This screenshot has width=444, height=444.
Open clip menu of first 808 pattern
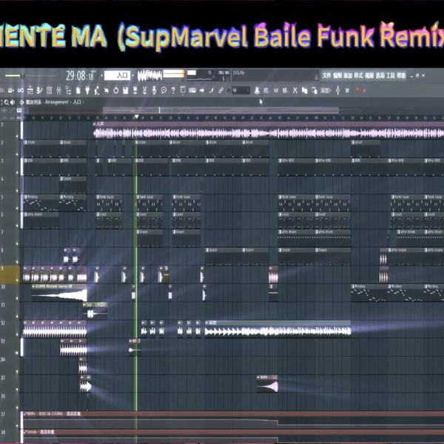coord(25,161)
